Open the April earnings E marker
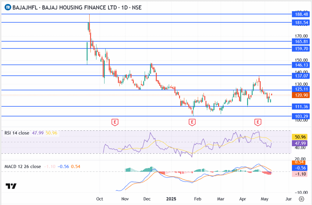The height and width of the screenshot is (205, 312). 258,122
